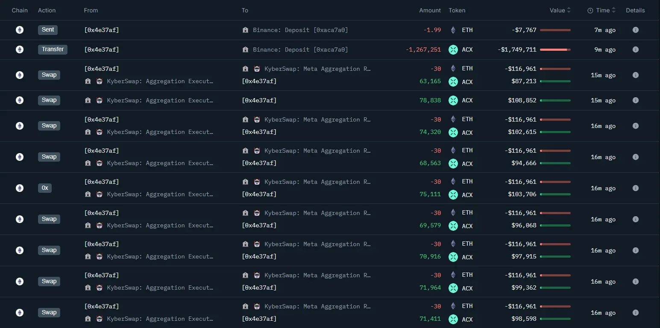660x328 pixels.
Task: Click the chain icon on the 0x action row
Action: 20,188
